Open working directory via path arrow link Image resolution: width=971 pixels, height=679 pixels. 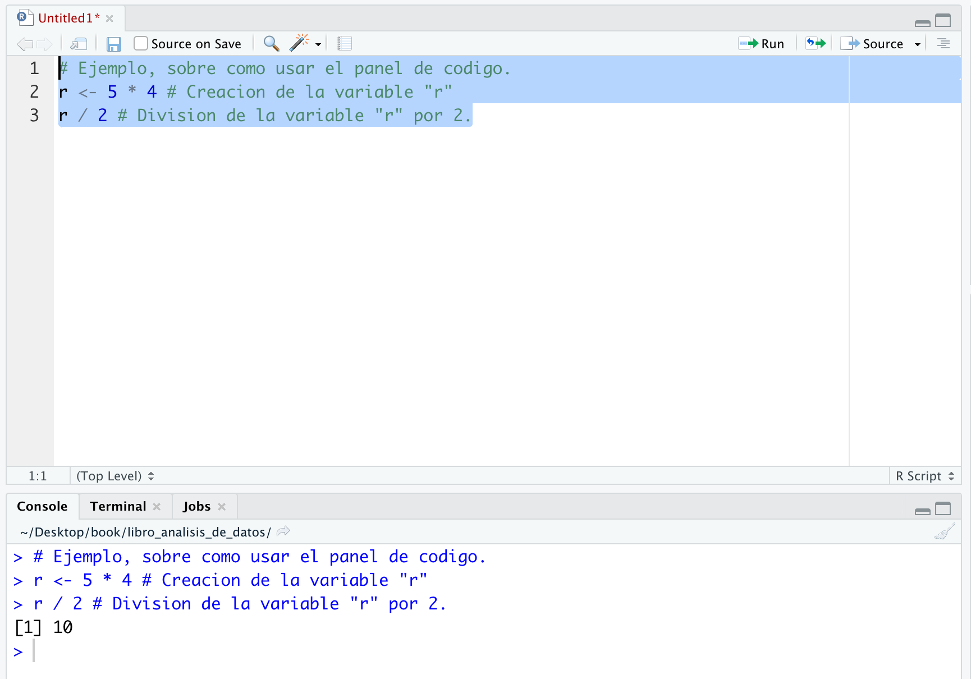tap(283, 531)
